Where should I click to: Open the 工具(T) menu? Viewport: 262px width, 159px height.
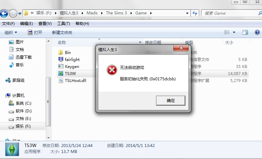[63, 24]
